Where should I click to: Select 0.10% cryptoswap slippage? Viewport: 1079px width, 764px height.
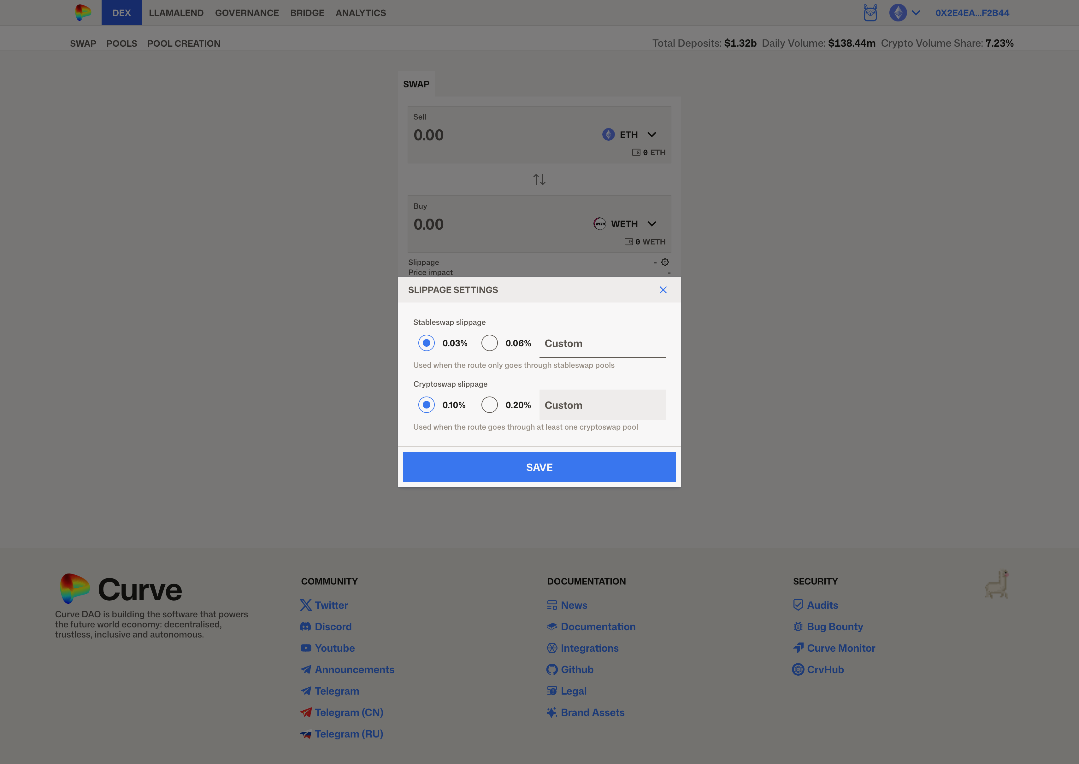pos(426,405)
